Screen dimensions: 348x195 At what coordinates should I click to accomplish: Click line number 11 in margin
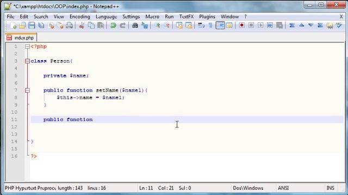pyautogui.click(x=14, y=119)
